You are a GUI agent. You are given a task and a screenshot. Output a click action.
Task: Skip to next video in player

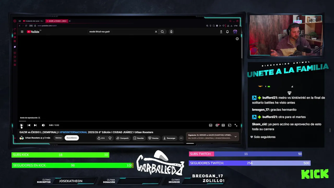point(35,125)
